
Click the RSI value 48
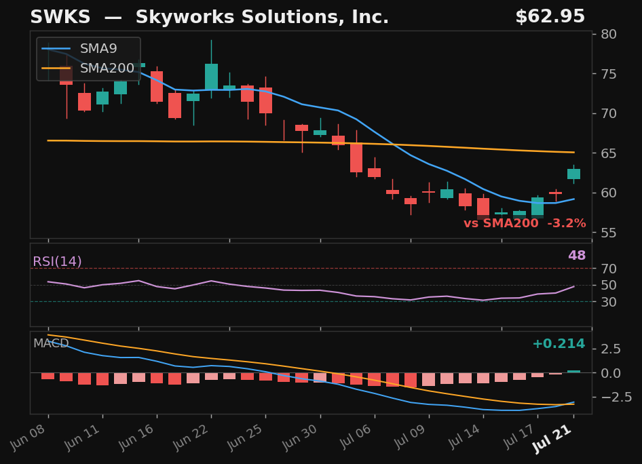click(576, 255)
